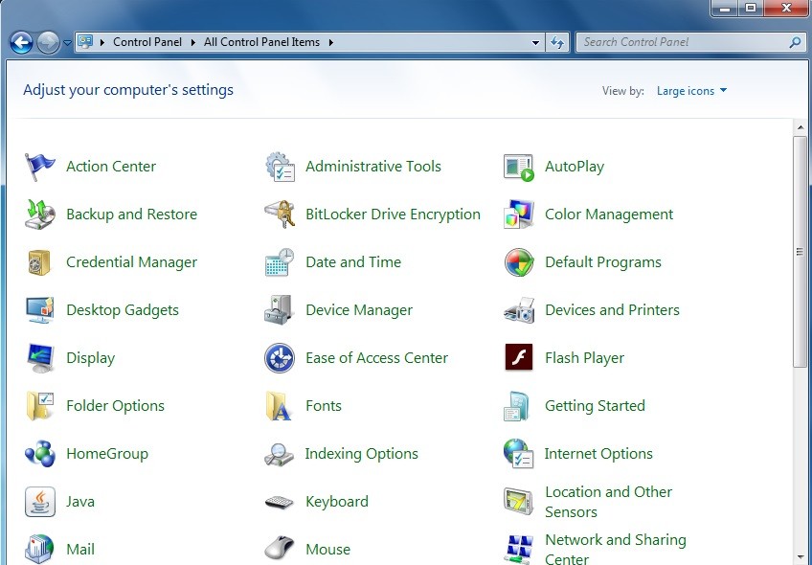Open the Folder Options icon
The width and height of the screenshot is (812, 565).
click(40, 406)
